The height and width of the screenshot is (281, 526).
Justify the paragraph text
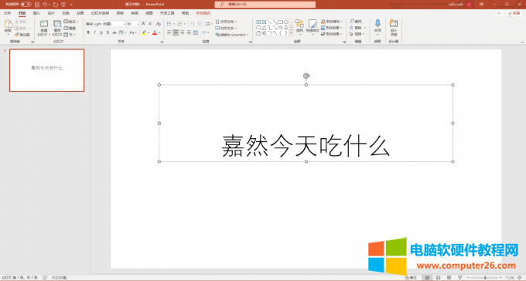point(189,32)
